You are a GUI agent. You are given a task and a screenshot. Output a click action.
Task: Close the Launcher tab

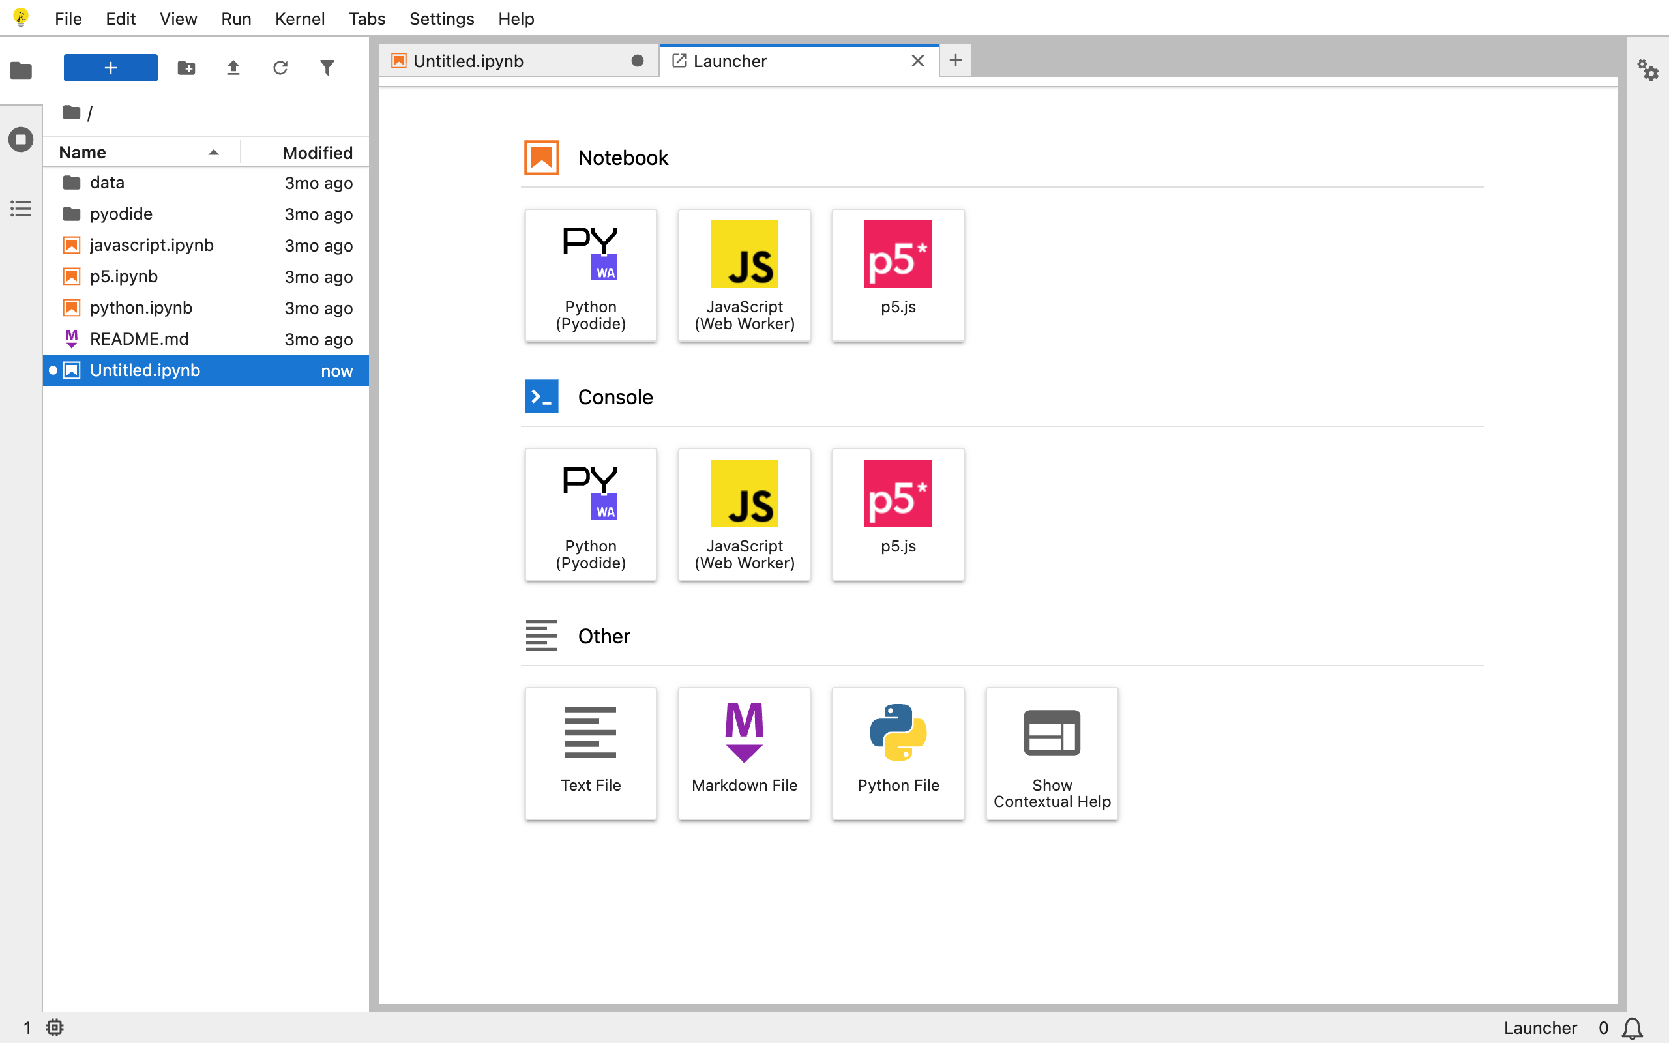tap(917, 61)
